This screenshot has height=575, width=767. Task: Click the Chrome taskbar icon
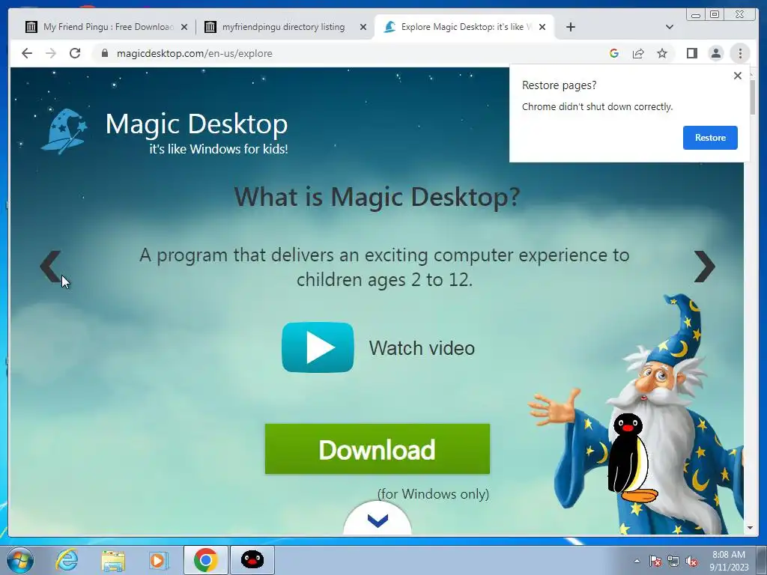(205, 560)
